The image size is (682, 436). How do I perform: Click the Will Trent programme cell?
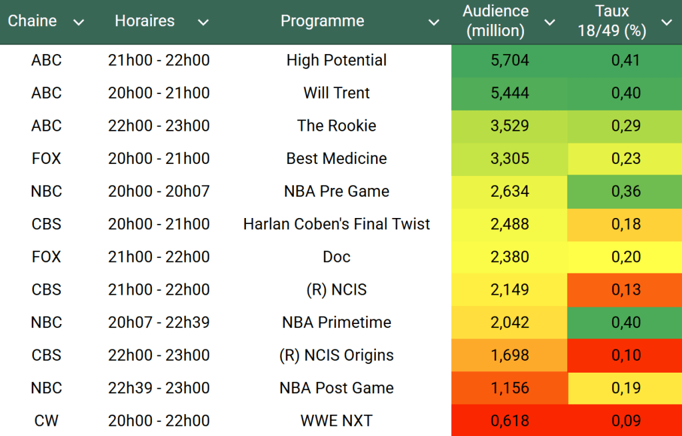(x=336, y=93)
